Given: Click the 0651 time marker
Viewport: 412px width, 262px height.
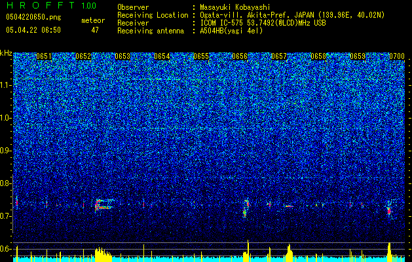Looking at the screenshot, I should (44, 56).
